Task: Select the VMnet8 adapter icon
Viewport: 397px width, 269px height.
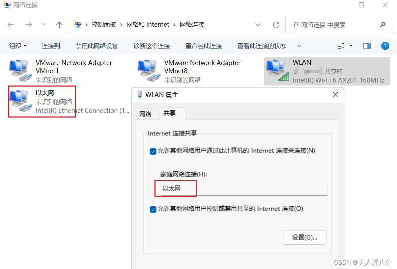Action: click(x=149, y=71)
